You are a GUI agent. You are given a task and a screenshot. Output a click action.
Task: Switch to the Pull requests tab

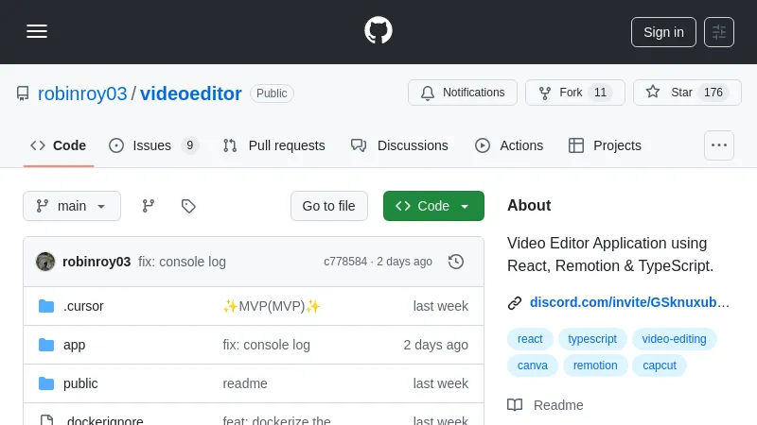coord(274,145)
